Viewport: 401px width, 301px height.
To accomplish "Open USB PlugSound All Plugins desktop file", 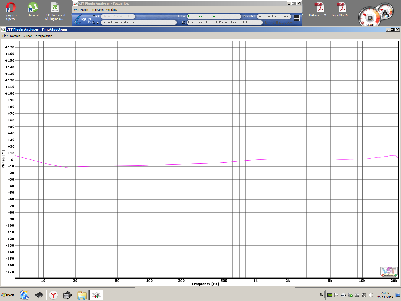I will [55, 11].
